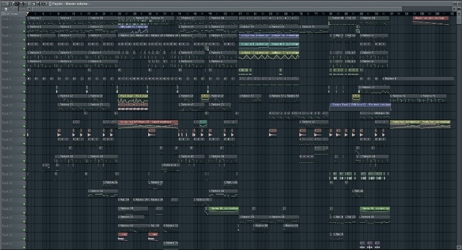The image size is (462, 250).
Task: Mute Track 3 with its green LED
Action: (24, 40)
